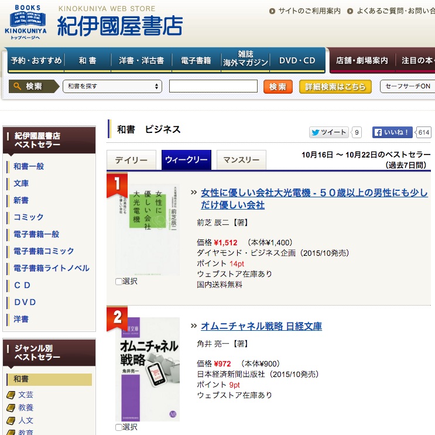Click the Facebook like count 614
Viewport: 435px width, 435px height.
424,132
